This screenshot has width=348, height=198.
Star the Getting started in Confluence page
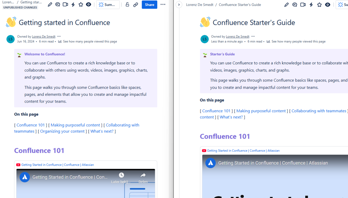click(x=81, y=4)
